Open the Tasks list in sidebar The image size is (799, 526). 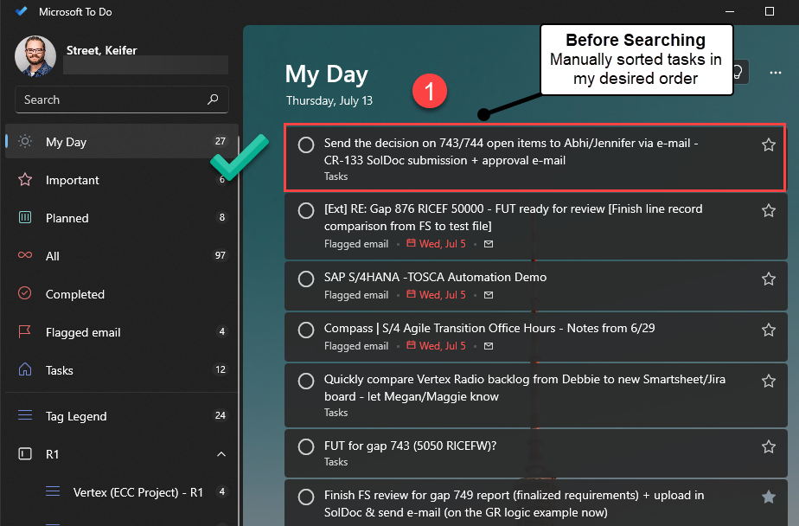122,370
